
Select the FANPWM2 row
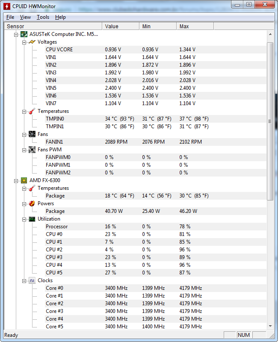point(155,173)
